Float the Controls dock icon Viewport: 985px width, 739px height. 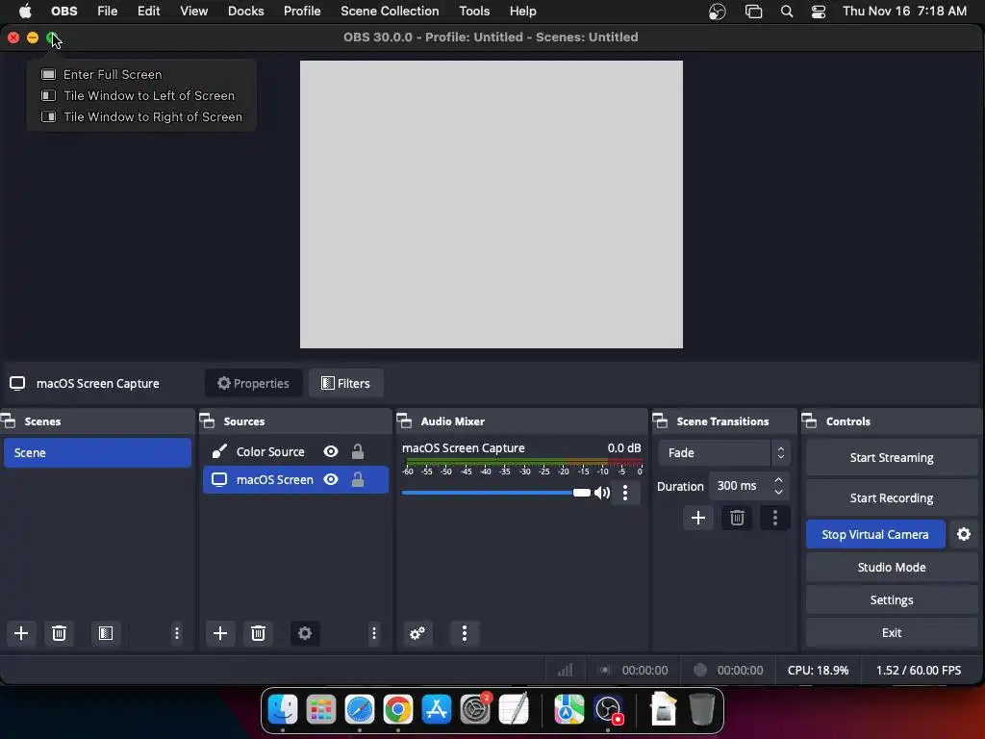810,421
